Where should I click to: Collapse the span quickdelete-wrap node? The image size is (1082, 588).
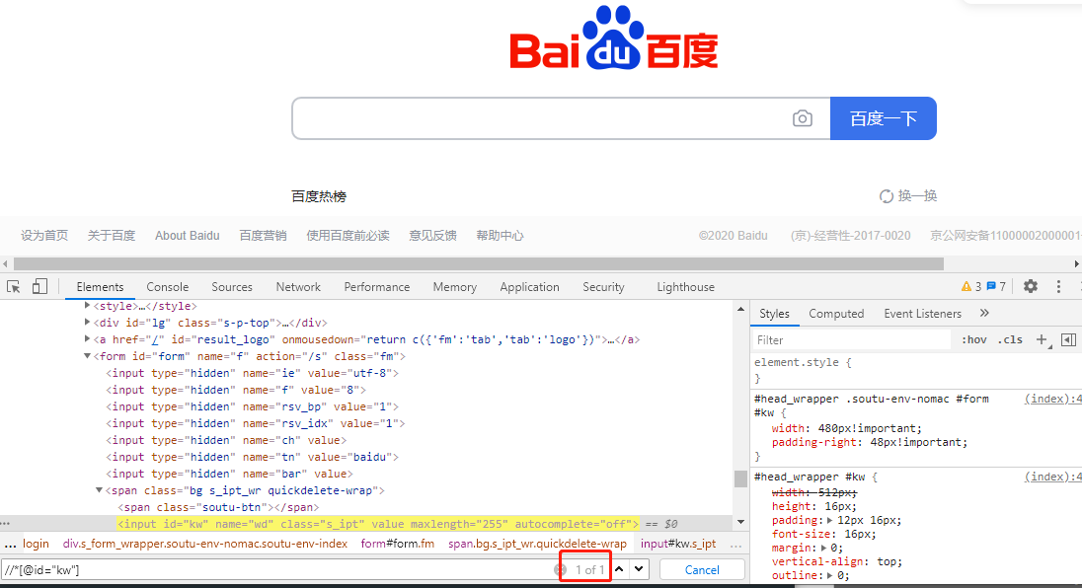(x=100, y=490)
